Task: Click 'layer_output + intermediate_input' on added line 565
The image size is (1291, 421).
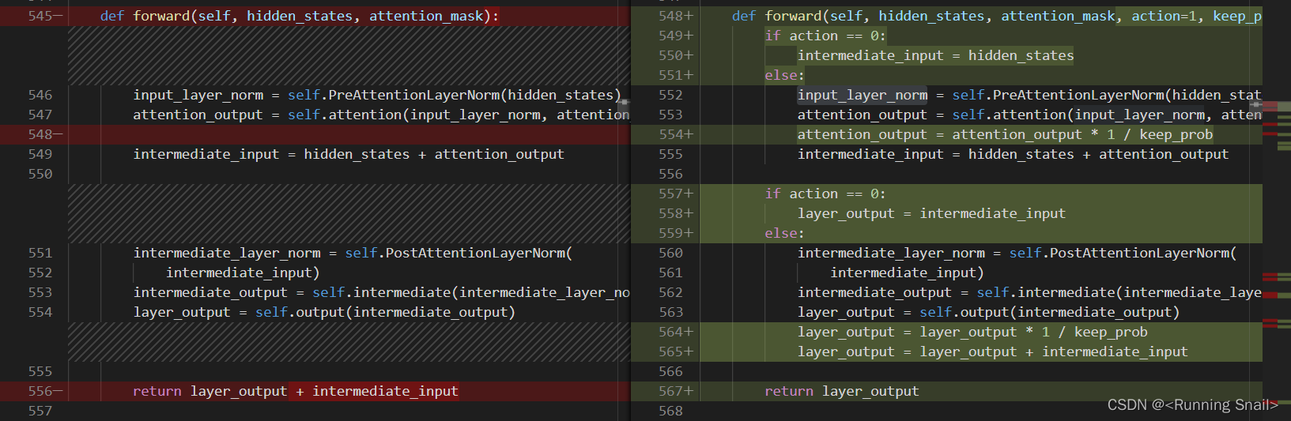Action: click(x=1054, y=351)
